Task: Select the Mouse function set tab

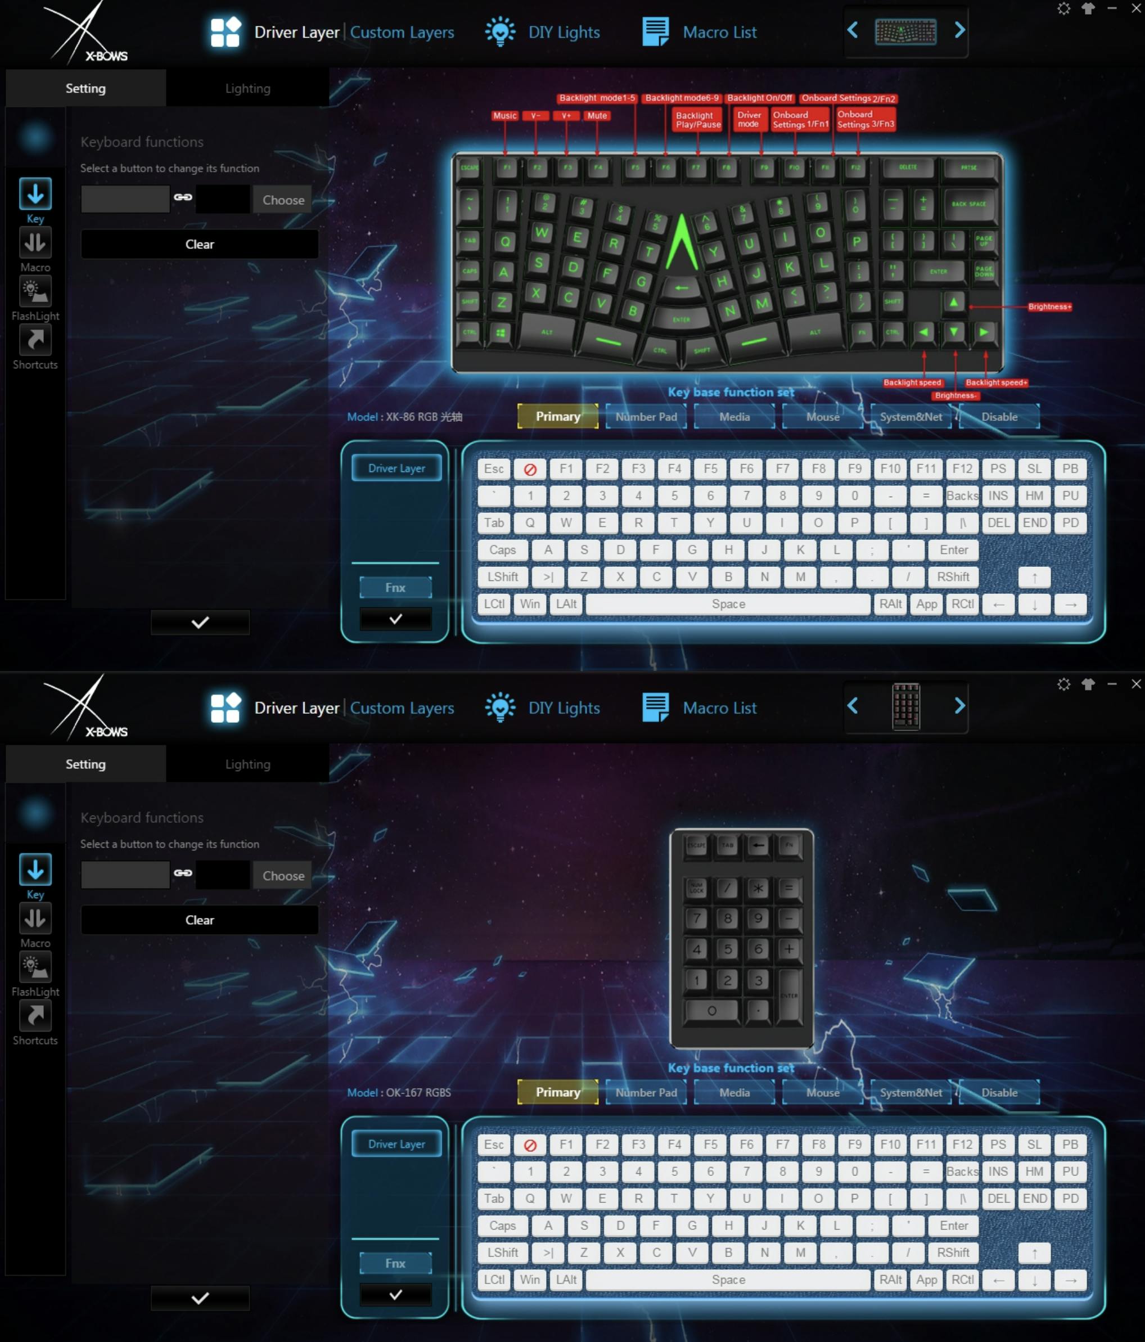Action: [x=822, y=416]
